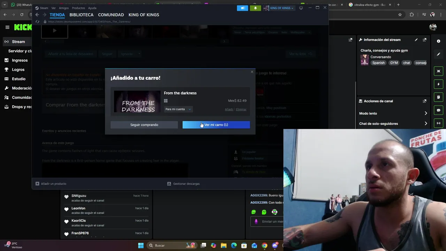Click Ver mi carro (1) button
Image resolution: width=446 pixels, height=251 pixels.
click(x=216, y=125)
